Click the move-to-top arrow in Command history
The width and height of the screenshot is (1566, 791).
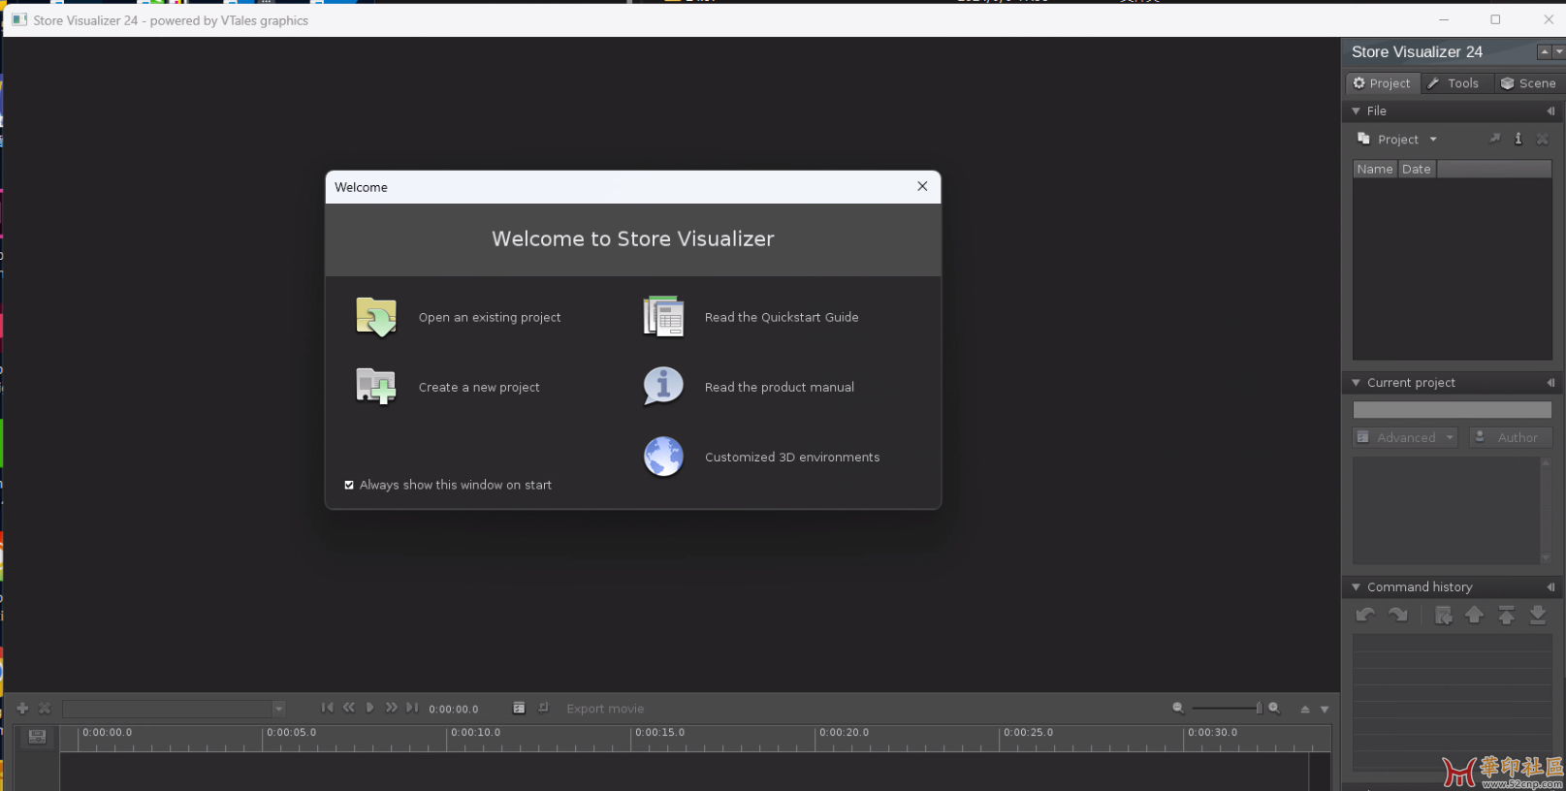(1506, 615)
